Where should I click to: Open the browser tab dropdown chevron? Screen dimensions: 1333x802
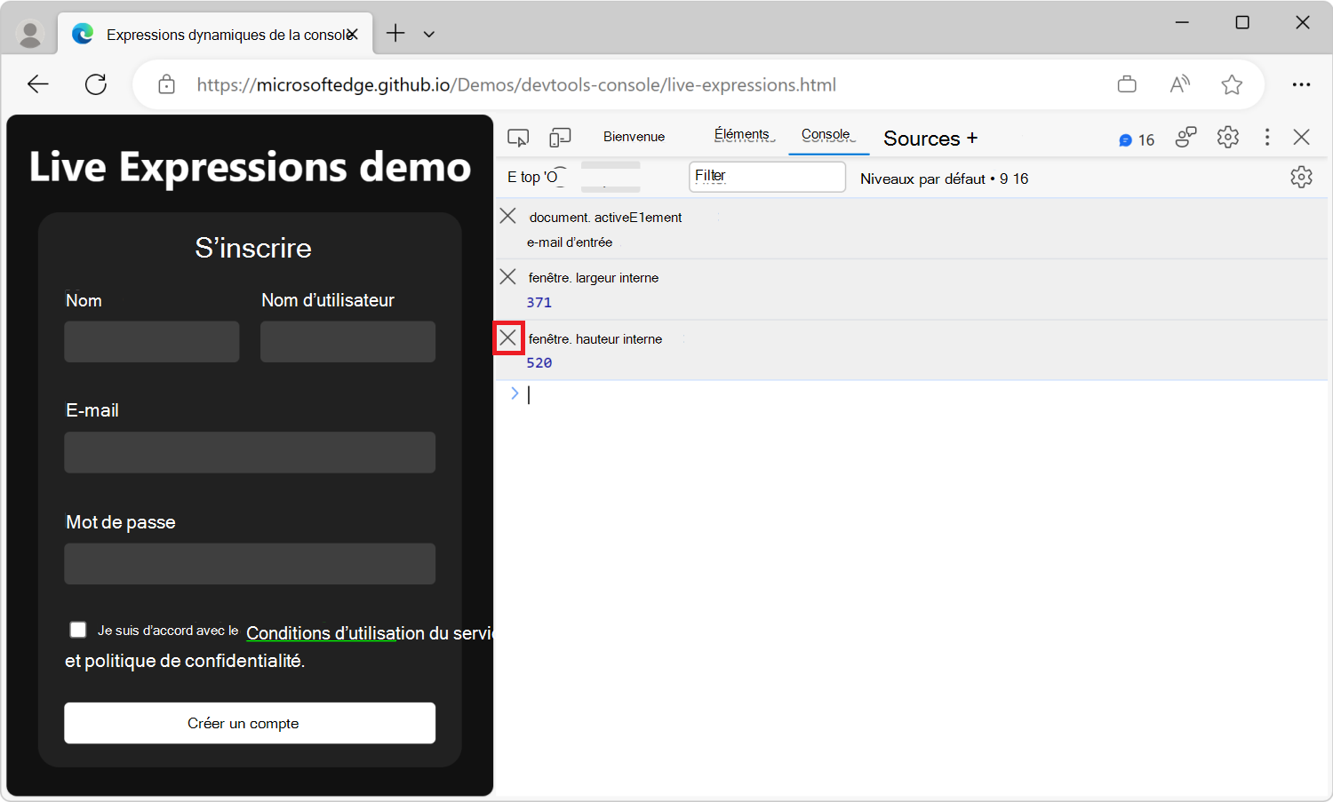429,33
